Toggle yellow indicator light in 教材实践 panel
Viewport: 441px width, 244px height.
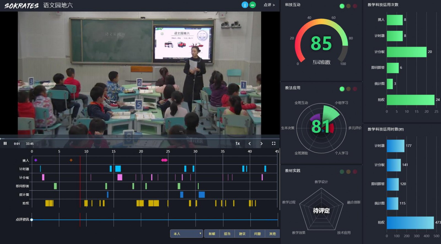(x=348, y=172)
